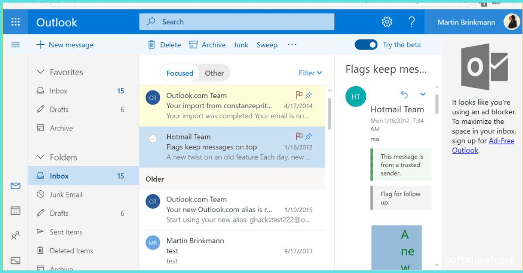The width and height of the screenshot is (523, 273).
Task: Click the trusted sender notice
Action: click(401, 165)
